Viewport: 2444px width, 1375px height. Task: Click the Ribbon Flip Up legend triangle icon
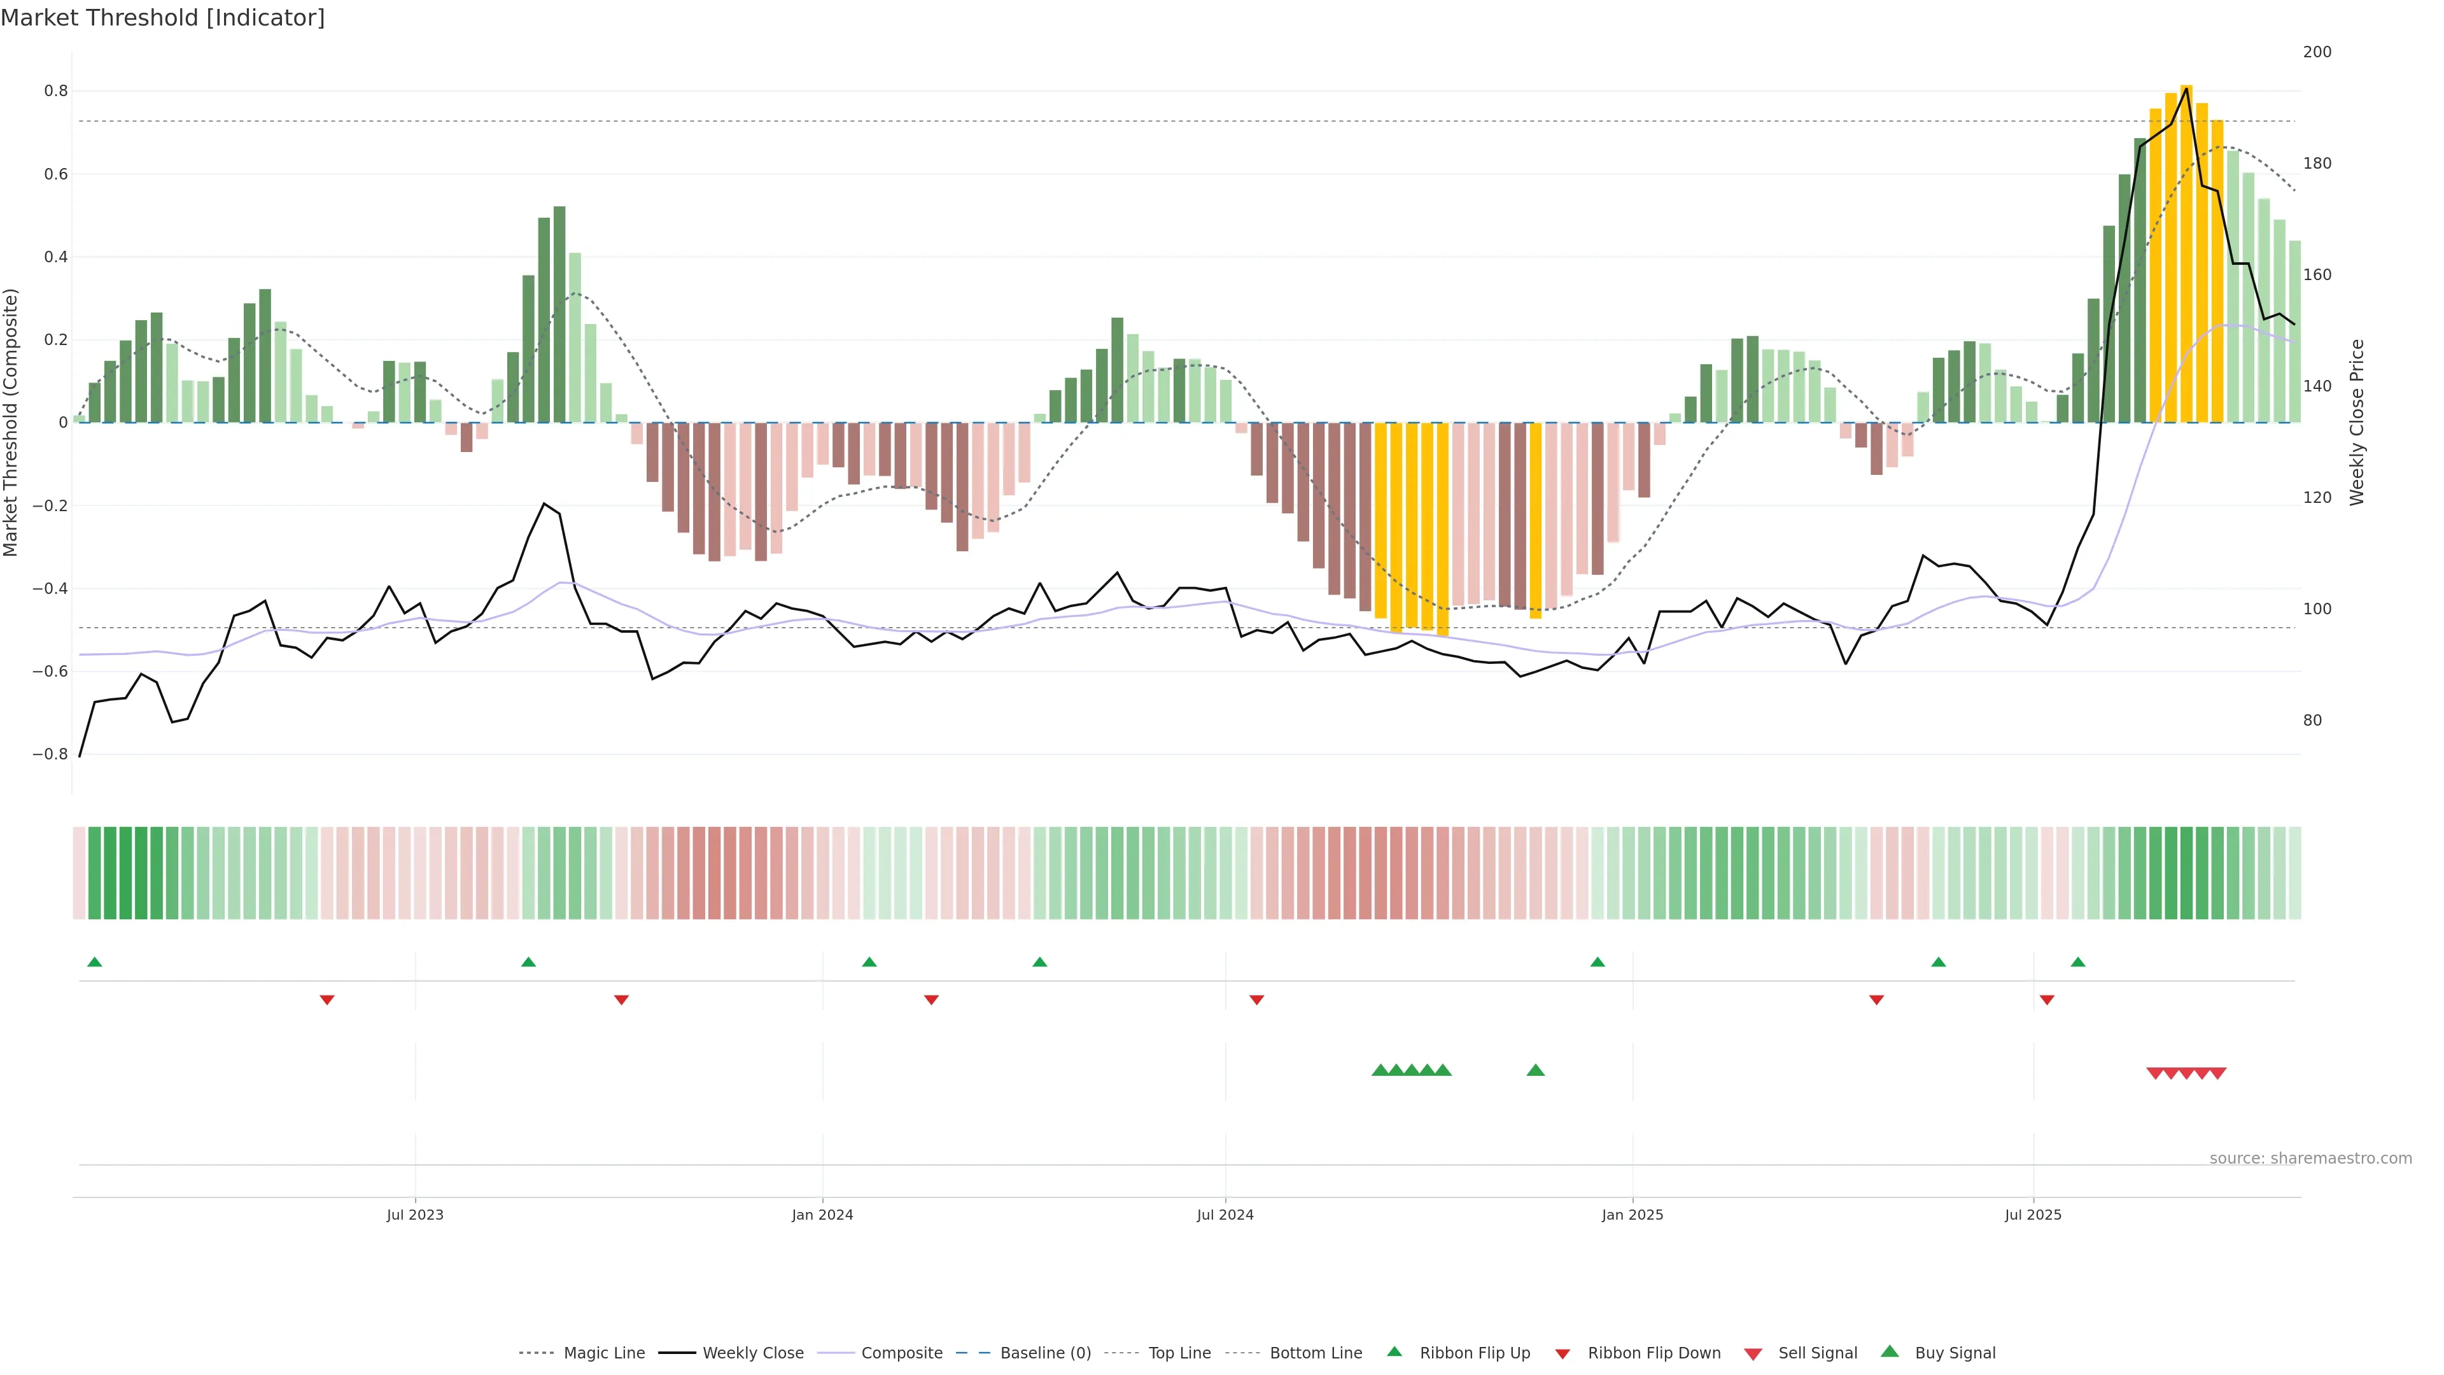pyautogui.click(x=1394, y=1351)
